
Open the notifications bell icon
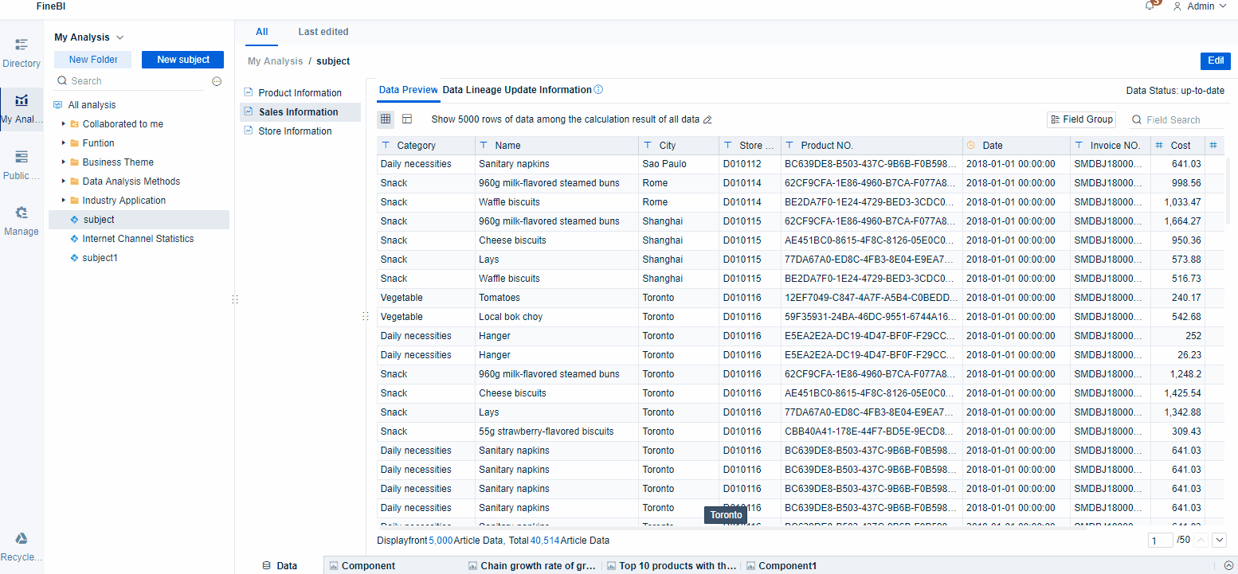coord(1150,6)
